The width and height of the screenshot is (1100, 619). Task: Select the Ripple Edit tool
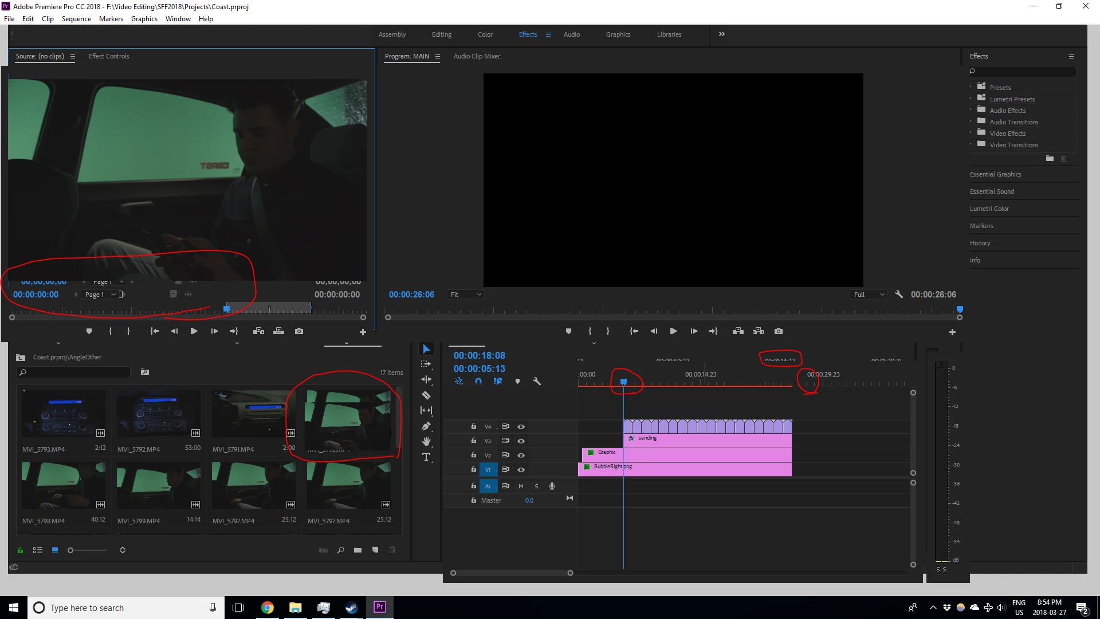click(x=426, y=379)
